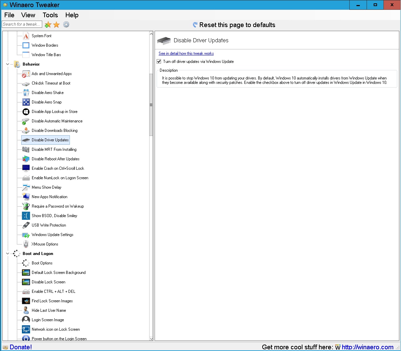Viewport: 401px width, 351px height.
Task: Click the USB Write Protection icon
Action: (26, 226)
